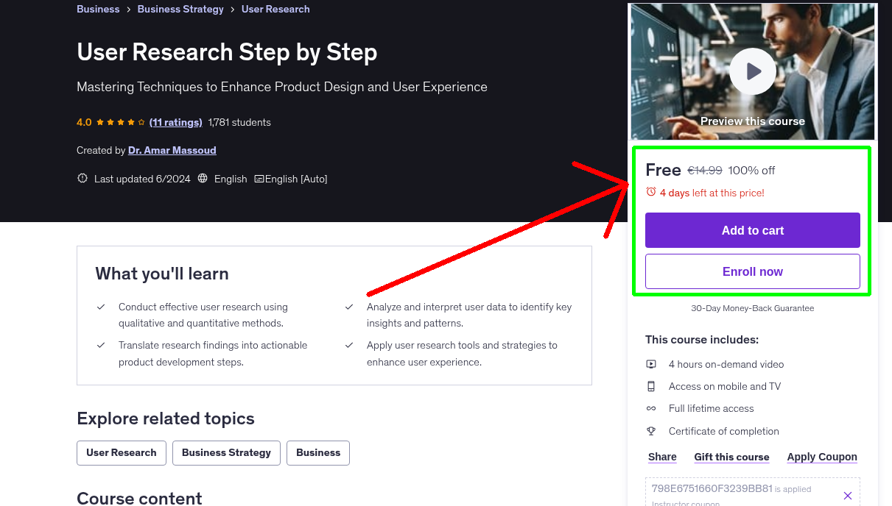Click the mobile and TV access icon
The image size is (892, 506).
(651, 385)
